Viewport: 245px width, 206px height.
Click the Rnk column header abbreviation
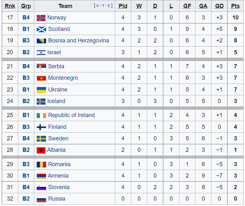(10, 6)
